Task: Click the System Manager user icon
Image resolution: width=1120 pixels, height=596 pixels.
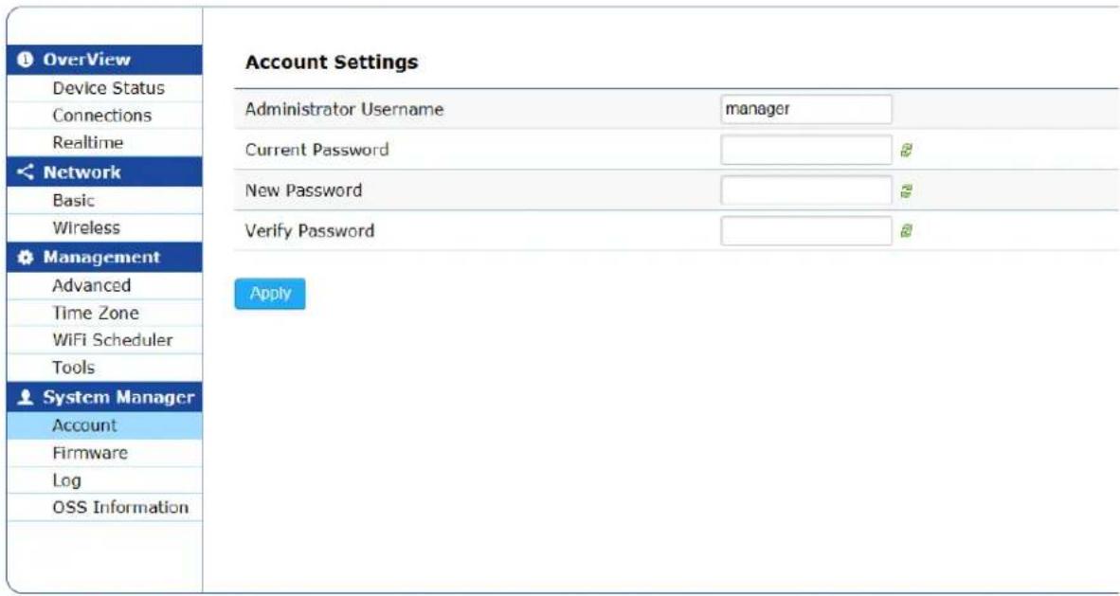Action: coord(25,398)
